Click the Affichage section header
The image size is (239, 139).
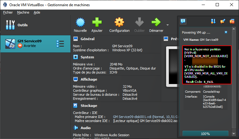tap(89, 79)
